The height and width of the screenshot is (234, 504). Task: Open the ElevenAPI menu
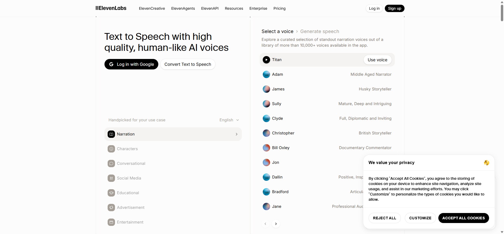[x=210, y=8]
